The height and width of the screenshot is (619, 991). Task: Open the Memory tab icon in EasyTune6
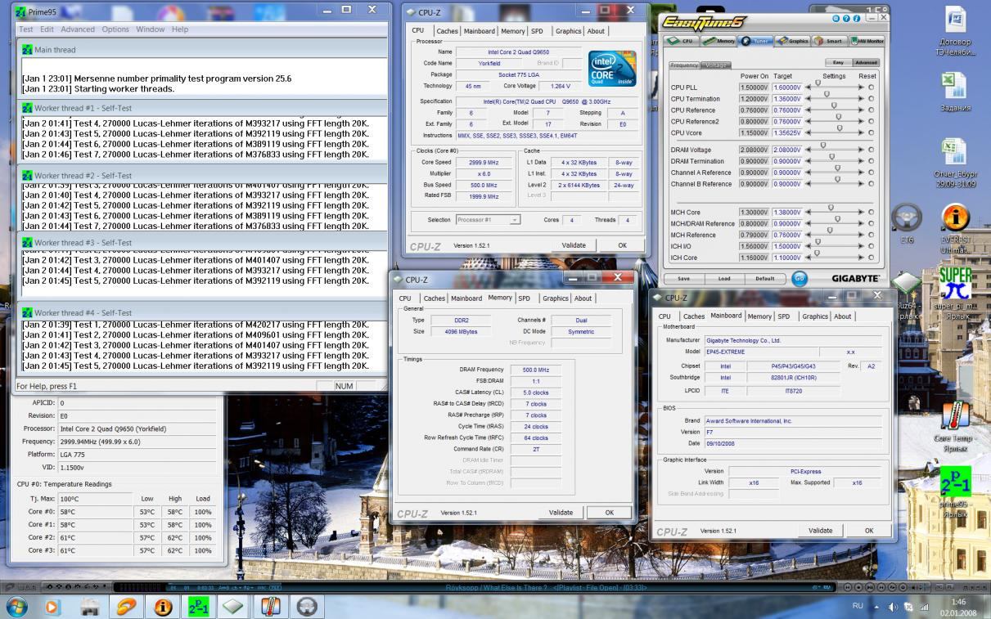718,41
